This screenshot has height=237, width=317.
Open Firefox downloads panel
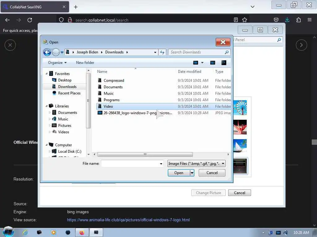tap(287, 20)
